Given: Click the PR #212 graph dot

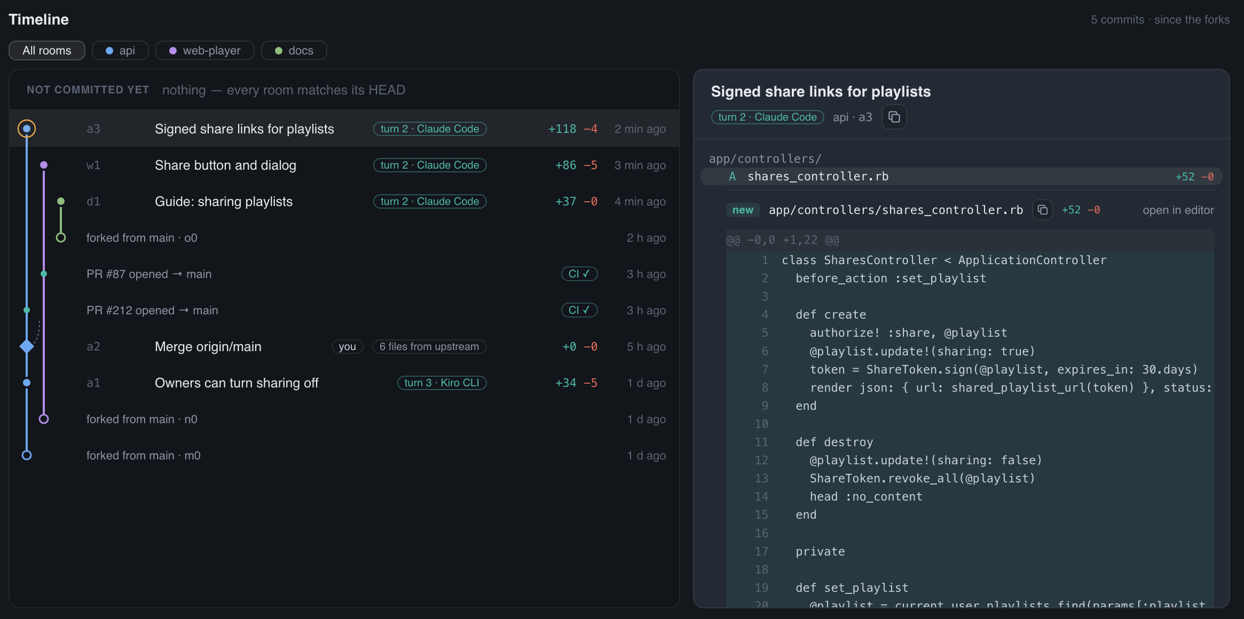Looking at the screenshot, I should coord(27,310).
